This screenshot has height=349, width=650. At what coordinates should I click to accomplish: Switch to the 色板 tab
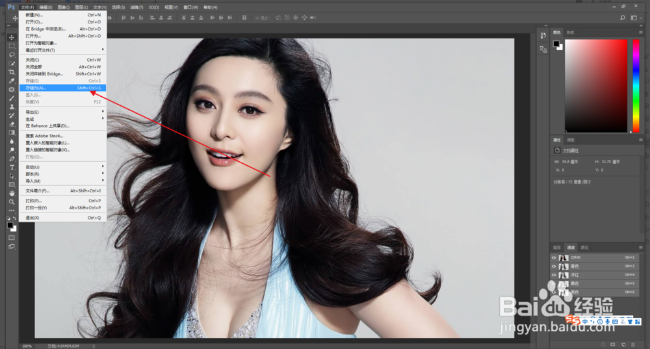point(571,32)
